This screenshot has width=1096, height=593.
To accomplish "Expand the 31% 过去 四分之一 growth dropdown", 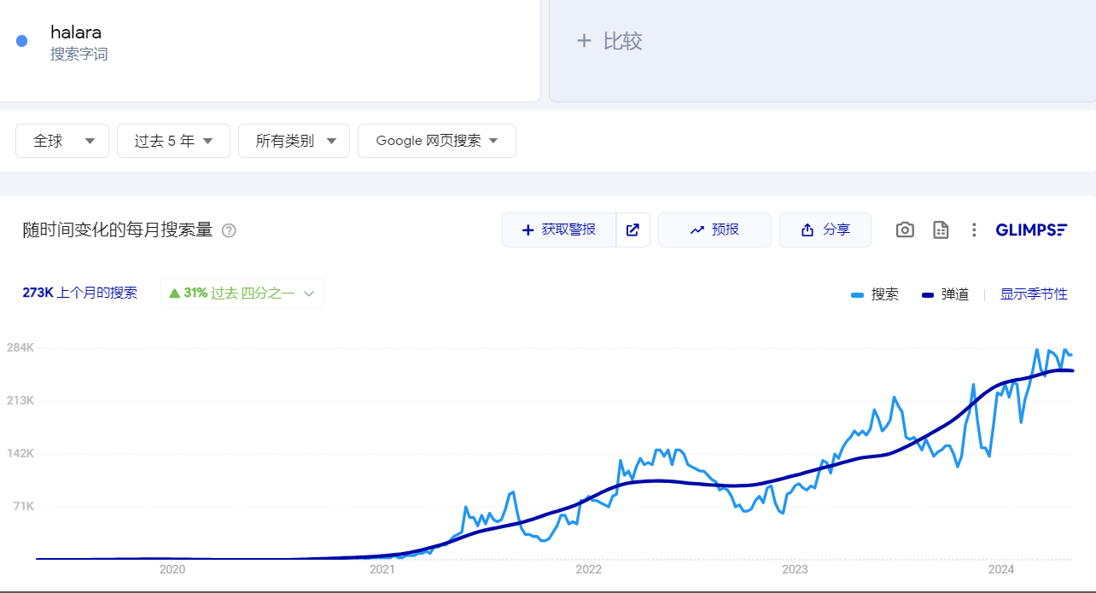I will tap(242, 293).
